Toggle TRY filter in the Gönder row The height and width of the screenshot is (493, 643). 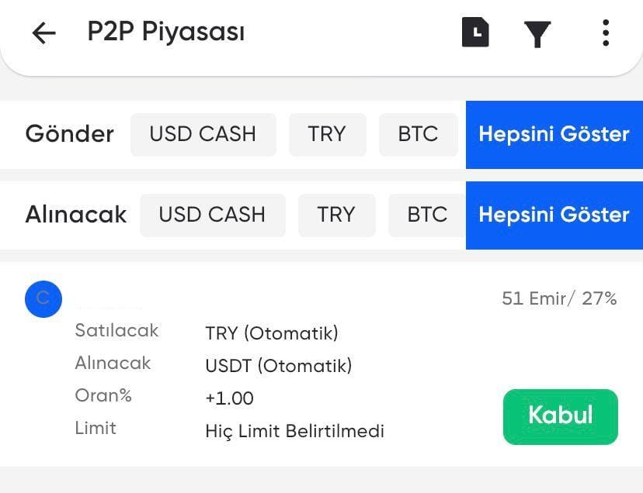point(327,134)
